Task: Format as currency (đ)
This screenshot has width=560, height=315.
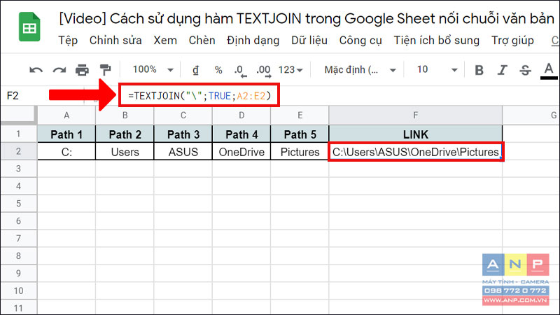Action: 195,69
